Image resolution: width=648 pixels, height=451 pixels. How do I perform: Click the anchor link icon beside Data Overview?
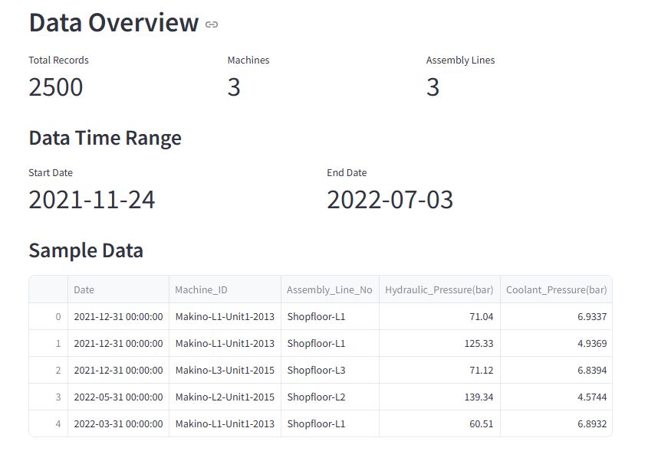click(x=210, y=24)
